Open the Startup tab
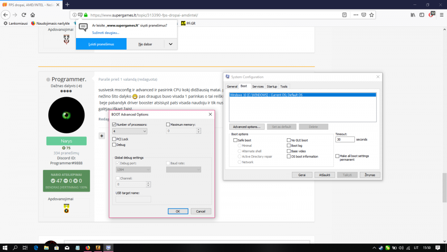Image resolution: width=447 pixels, height=252 pixels. 272,86
